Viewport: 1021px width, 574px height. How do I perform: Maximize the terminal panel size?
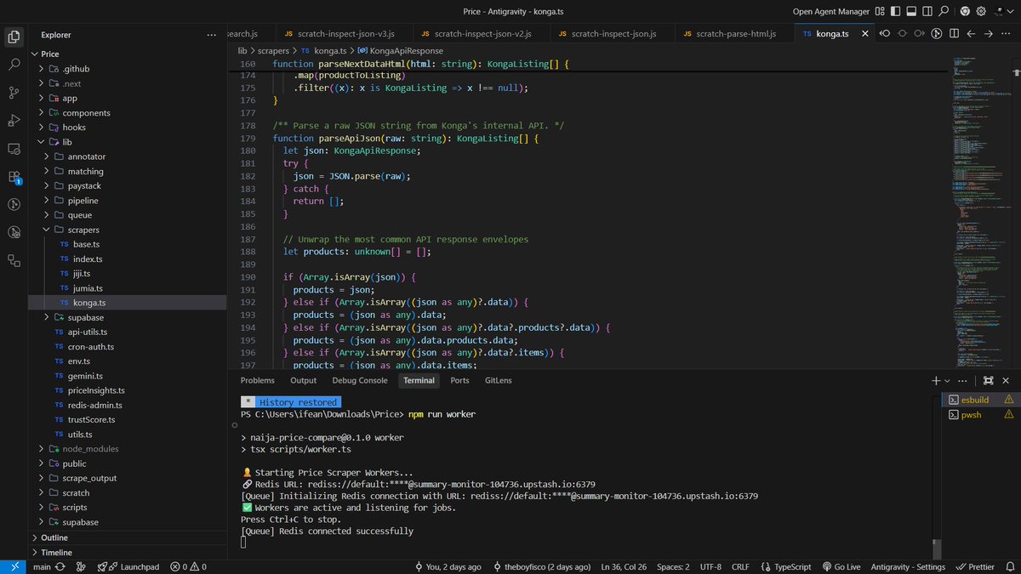pos(988,381)
